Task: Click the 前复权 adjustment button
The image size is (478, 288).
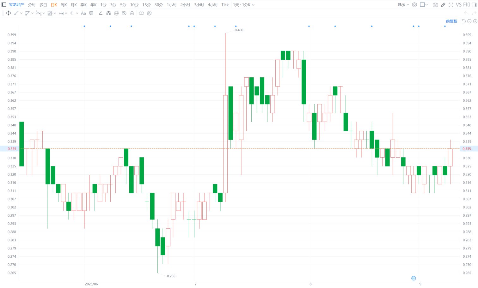Action: pyautogui.click(x=452, y=21)
